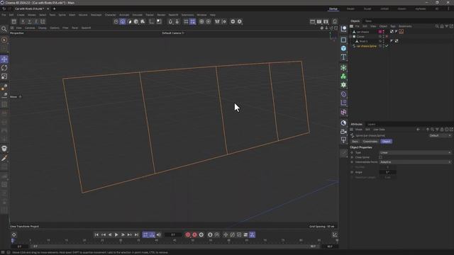Click the pink layer color swatch of car chassis
The width and height of the screenshot is (454, 255).
(x=380, y=32)
